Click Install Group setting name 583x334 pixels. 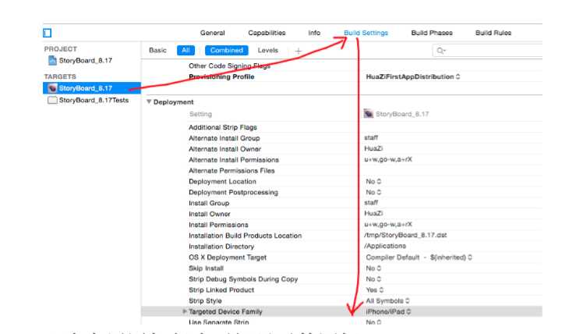(209, 203)
